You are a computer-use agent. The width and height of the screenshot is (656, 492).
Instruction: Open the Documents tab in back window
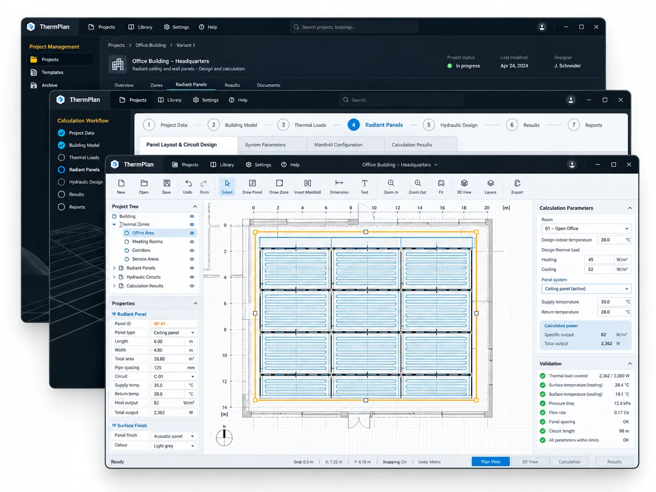pos(269,85)
